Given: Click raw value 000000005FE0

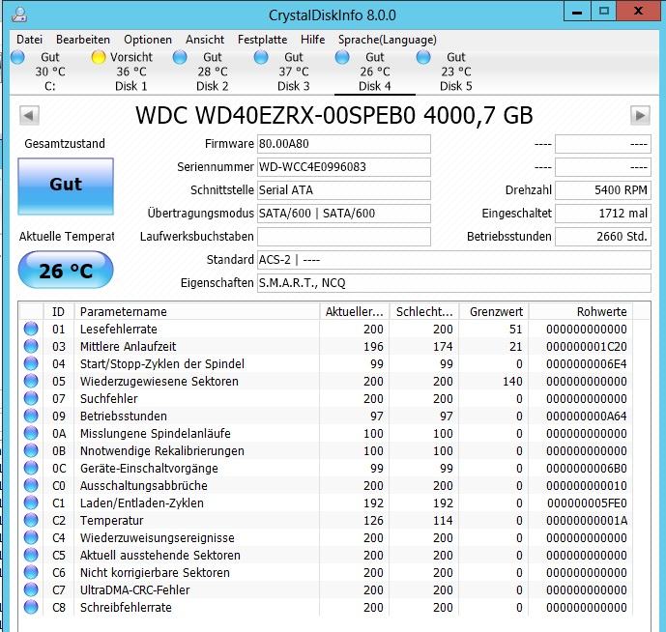Looking at the screenshot, I should tap(587, 503).
